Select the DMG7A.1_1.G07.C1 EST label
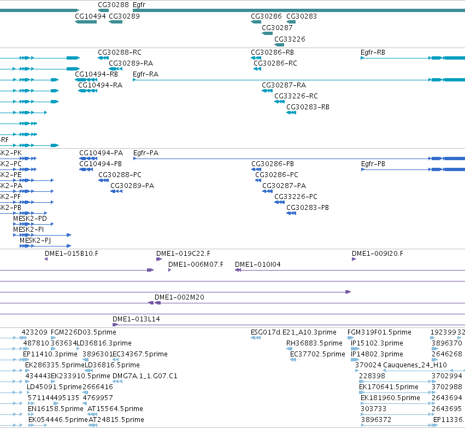 (145, 377)
